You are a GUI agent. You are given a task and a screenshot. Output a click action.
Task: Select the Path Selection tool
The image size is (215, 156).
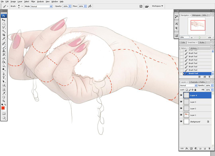tap(4, 81)
